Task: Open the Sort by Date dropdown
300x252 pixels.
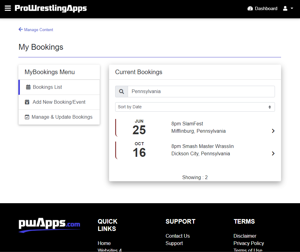Action: (x=195, y=107)
